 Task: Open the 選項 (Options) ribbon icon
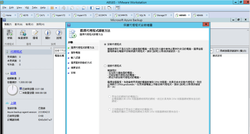click(x=35, y=34)
